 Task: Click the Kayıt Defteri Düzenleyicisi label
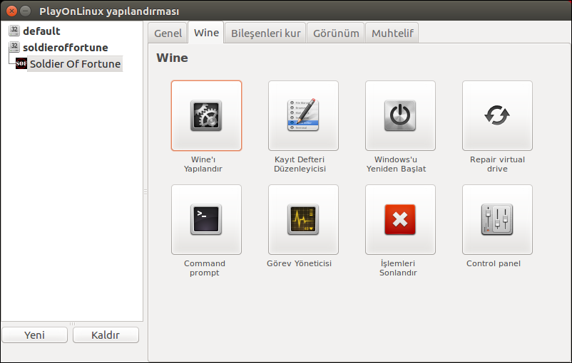300,164
